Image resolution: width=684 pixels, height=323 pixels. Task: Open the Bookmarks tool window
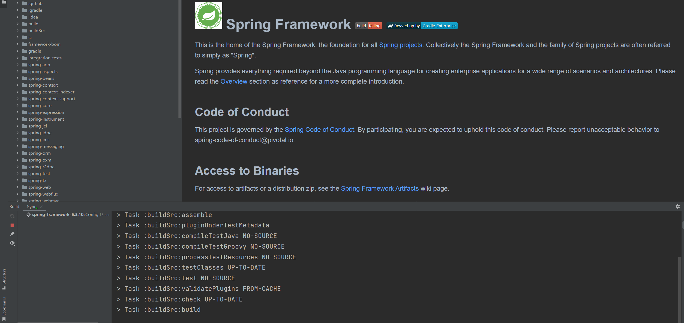(x=4, y=309)
